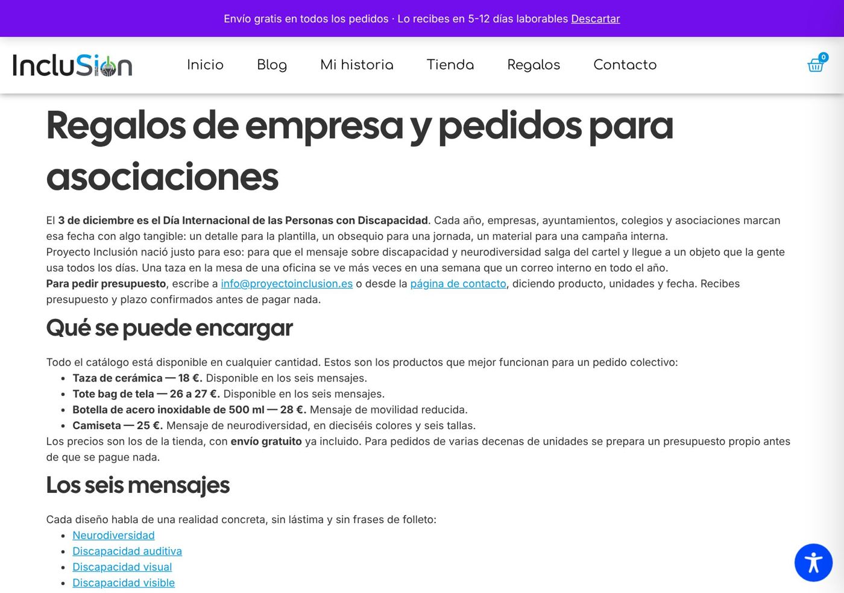Navigate to the Blog page
Viewport: 844px width, 593px height.
pos(272,65)
